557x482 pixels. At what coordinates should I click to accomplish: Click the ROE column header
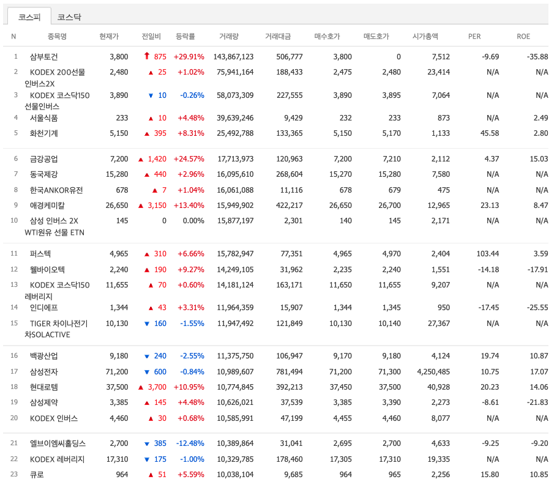pos(523,36)
